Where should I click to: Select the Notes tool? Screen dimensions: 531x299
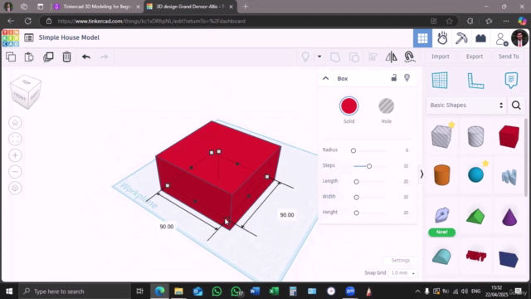(x=511, y=81)
